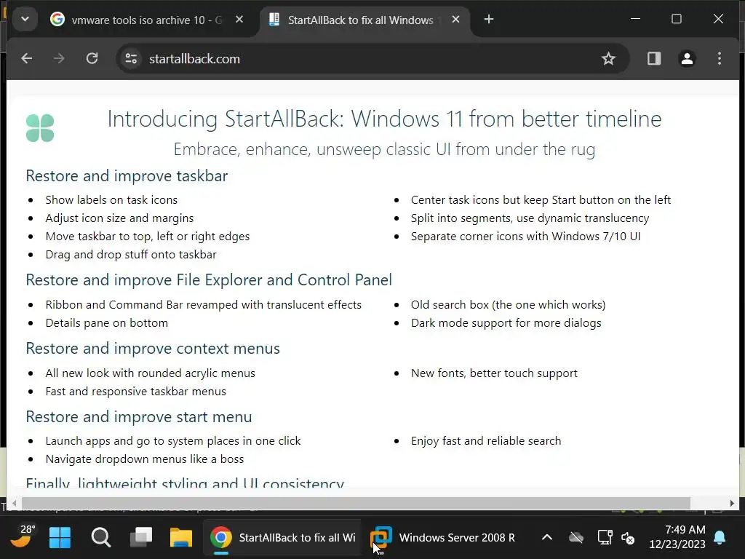Click text 'Adjust icon size and margins'
This screenshot has height=559, width=745.
coord(120,218)
